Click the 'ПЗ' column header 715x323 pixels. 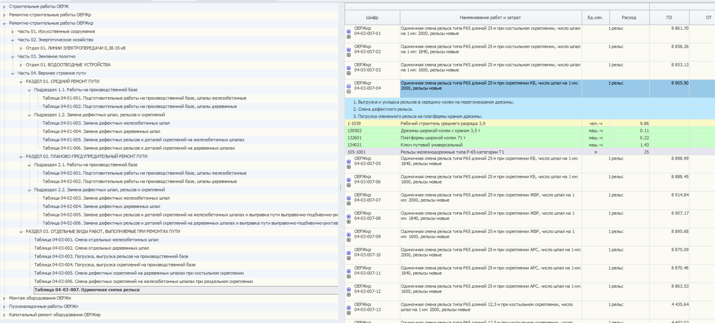[x=669, y=18]
